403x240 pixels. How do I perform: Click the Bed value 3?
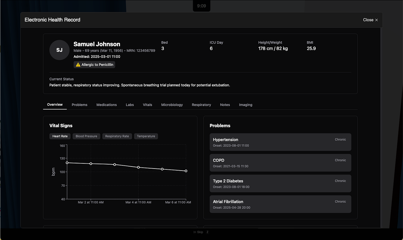(163, 48)
